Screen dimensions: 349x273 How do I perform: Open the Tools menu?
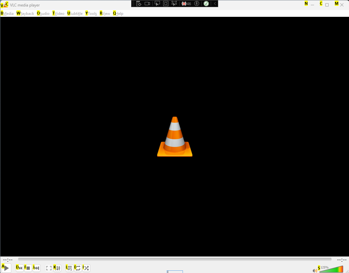pos(91,14)
